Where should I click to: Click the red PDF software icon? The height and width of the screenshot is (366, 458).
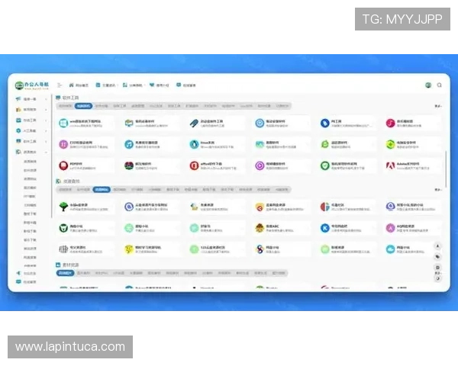tap(63, 165)
